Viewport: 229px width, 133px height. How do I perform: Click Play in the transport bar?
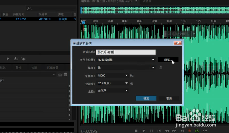(x=144, y=131)
